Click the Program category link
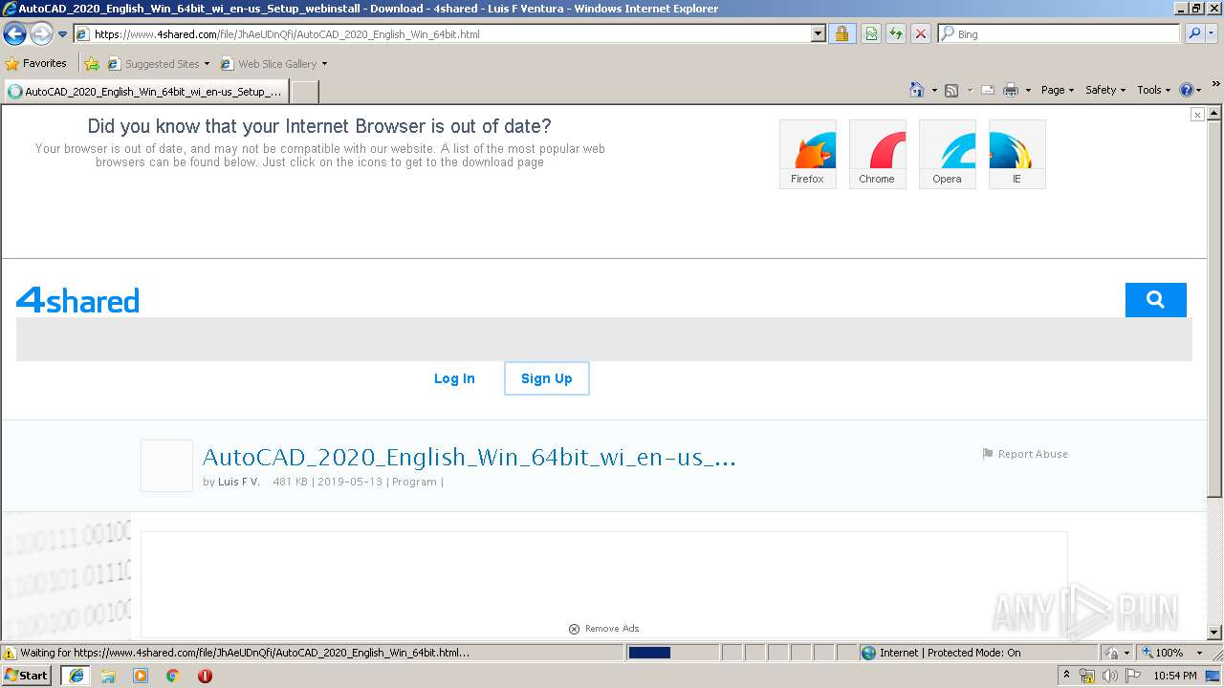Viewport: 1224px width, 688px height. coord(414,482)
